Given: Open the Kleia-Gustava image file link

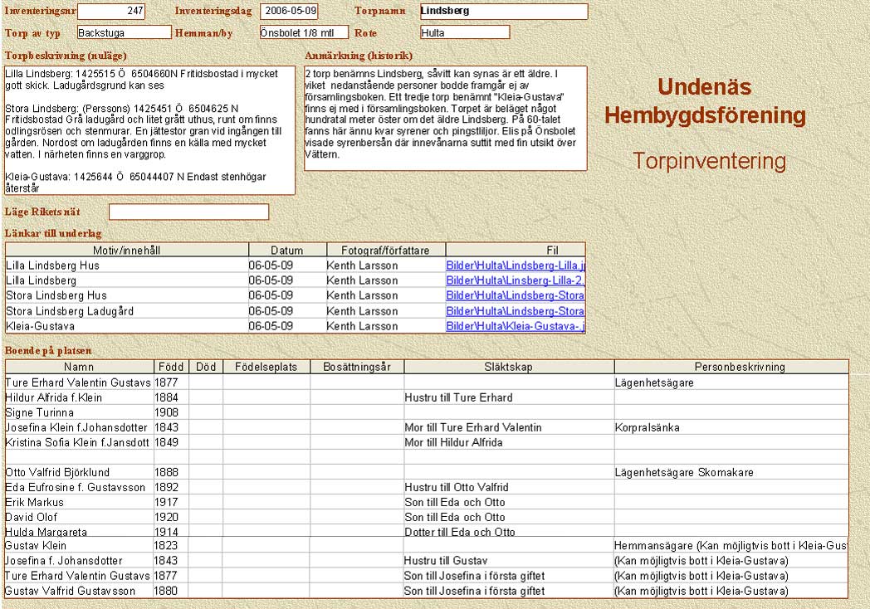Looking at the screenshot, I should click(x=515, y=326).
